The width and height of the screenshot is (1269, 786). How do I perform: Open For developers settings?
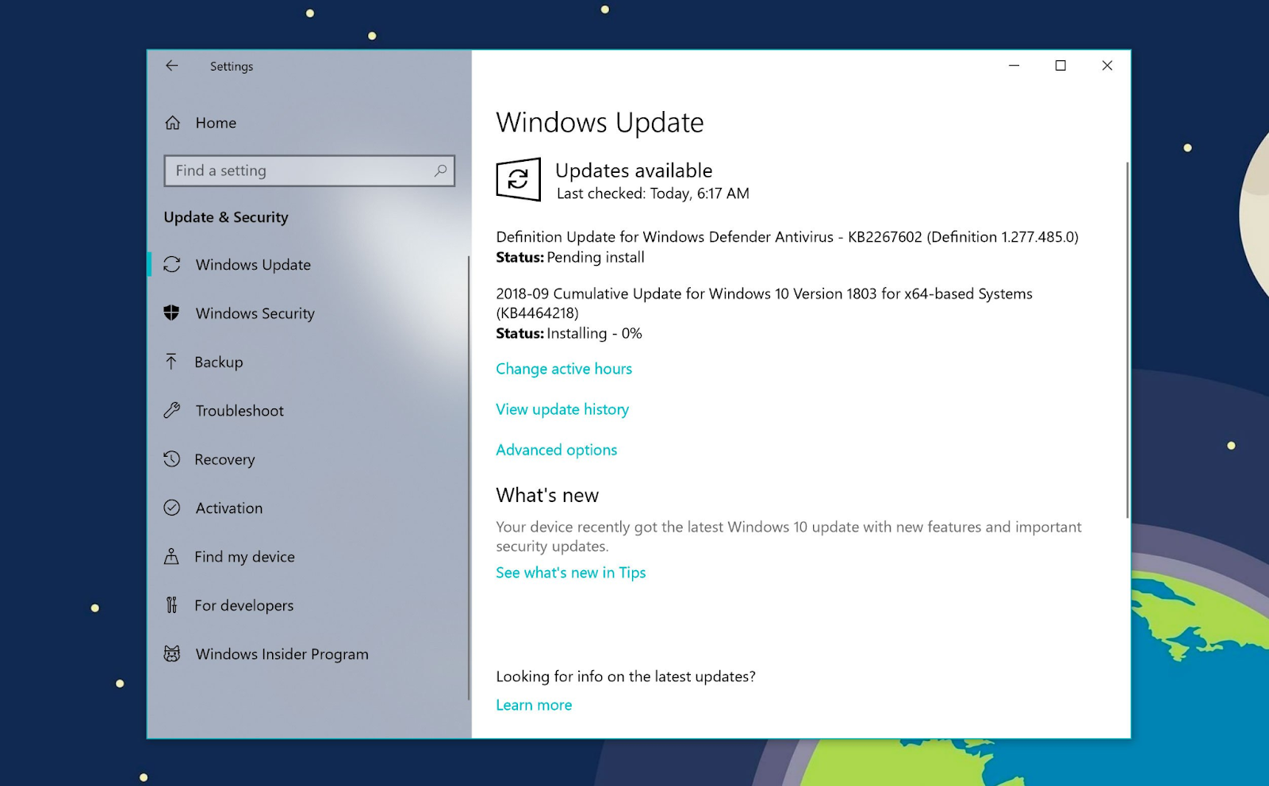pos(243,606)
